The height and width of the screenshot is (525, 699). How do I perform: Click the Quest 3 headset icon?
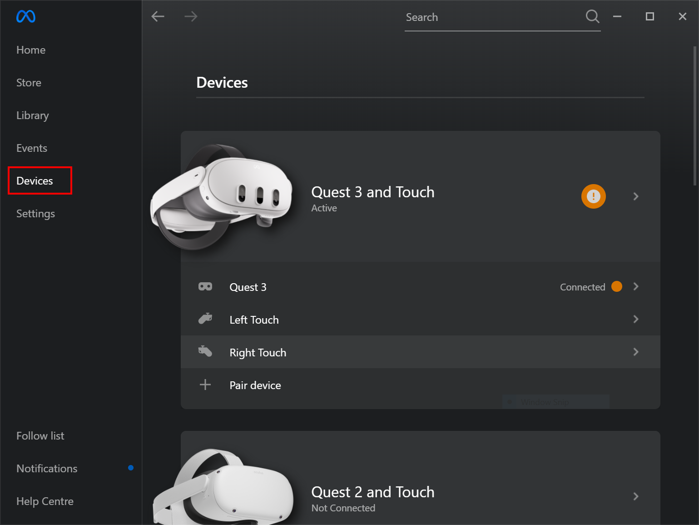(205, 287)
